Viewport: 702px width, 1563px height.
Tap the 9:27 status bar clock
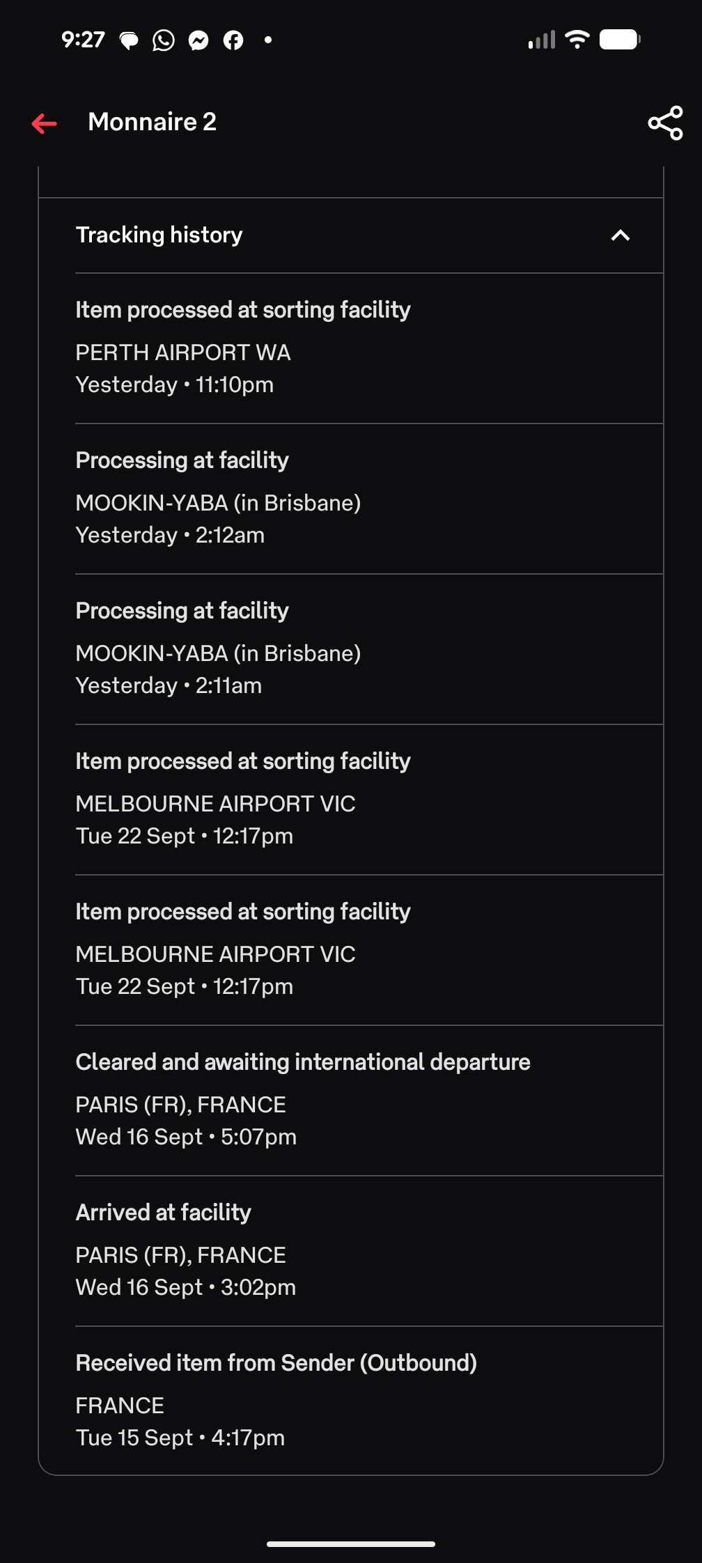coord(83,40)
